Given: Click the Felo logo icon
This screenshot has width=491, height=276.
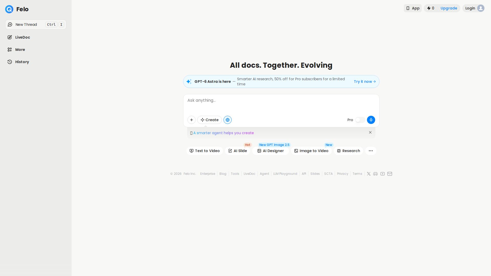Looking at the screenshot, I should coord(9,9).
